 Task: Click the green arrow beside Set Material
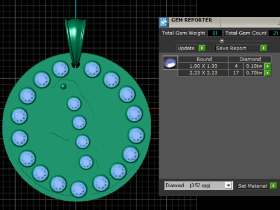point(274,185)
